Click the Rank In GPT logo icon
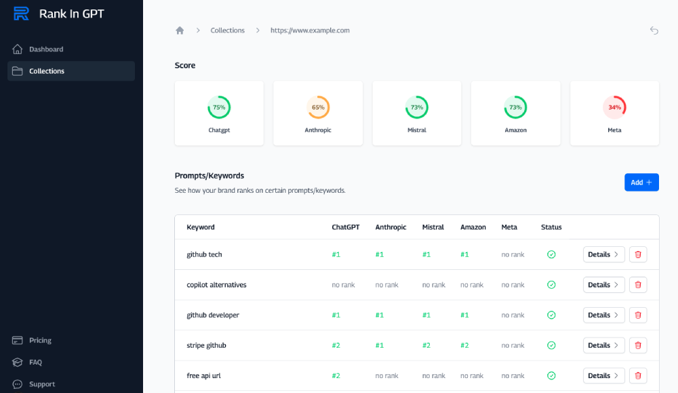678x393 pixels. coord(21,14)
